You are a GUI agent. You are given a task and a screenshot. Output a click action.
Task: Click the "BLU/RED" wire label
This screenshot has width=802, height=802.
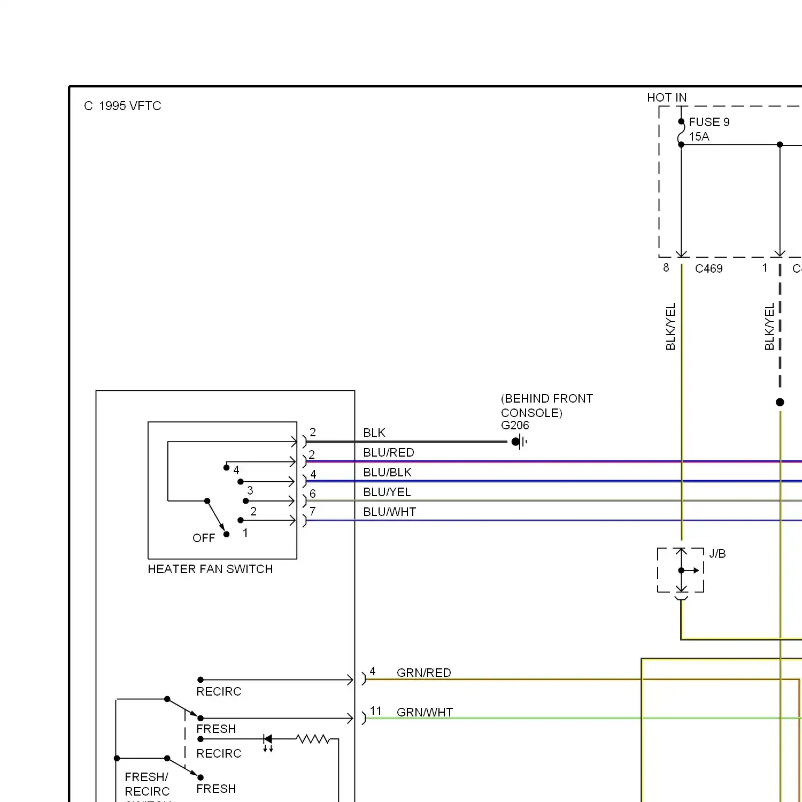[x=389, y=452]
